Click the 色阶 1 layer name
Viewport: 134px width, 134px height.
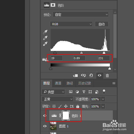click(76, 116)
